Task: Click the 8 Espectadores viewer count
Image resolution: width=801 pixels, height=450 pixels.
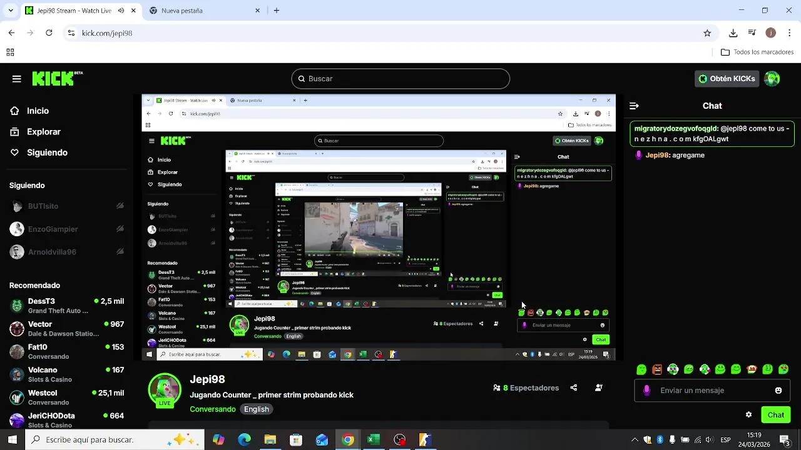Action: click(526, 388)
